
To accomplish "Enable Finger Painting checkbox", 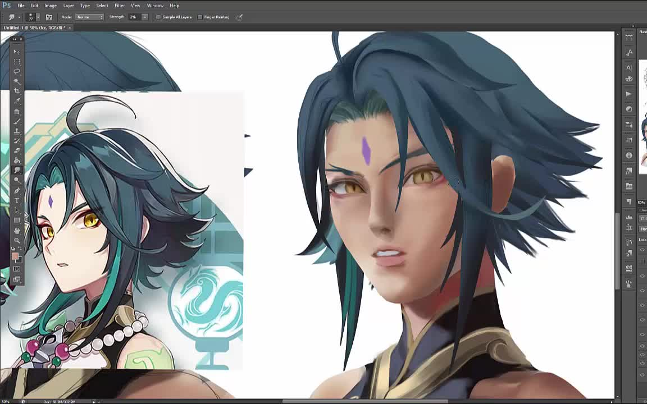I will click(200, 17).
